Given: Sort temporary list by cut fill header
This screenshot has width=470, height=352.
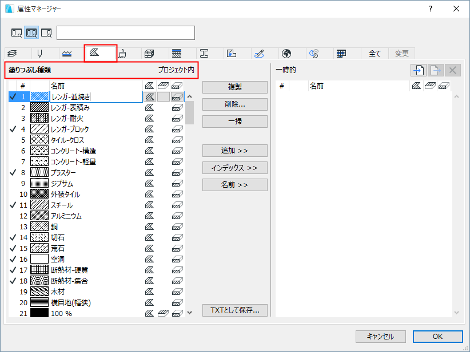Looking at the screenshot, I should (x=444, y=86).
